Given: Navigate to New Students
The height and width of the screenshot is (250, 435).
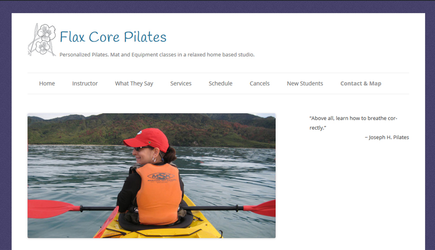Looking at the screenshot, I should tap(305, 83).
